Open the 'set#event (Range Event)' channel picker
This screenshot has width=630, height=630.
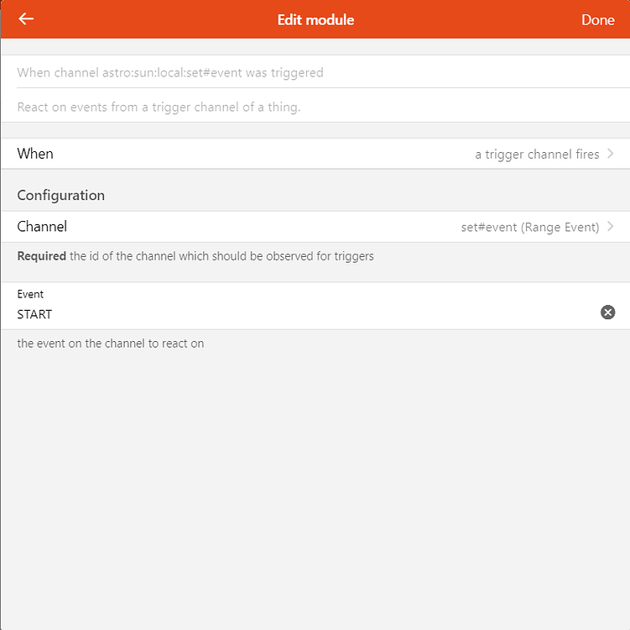529,227
